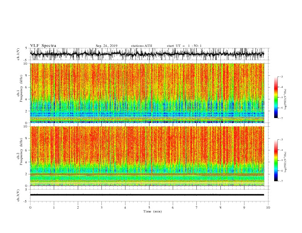The width and height of the screenshot is (302, 233).
Task: Click the "5" tick on the time axis
Action: pyautogui.click(x=149, y=207)
